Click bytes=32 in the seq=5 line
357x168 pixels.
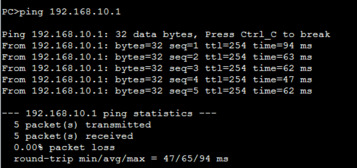pyautogui.click(x=139, y=91)
